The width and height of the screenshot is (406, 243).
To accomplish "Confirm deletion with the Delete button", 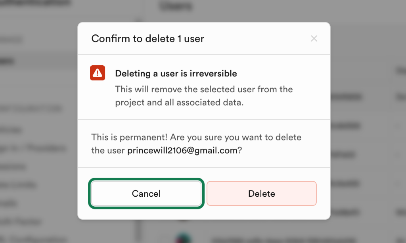I will click(x=261, y=194).
